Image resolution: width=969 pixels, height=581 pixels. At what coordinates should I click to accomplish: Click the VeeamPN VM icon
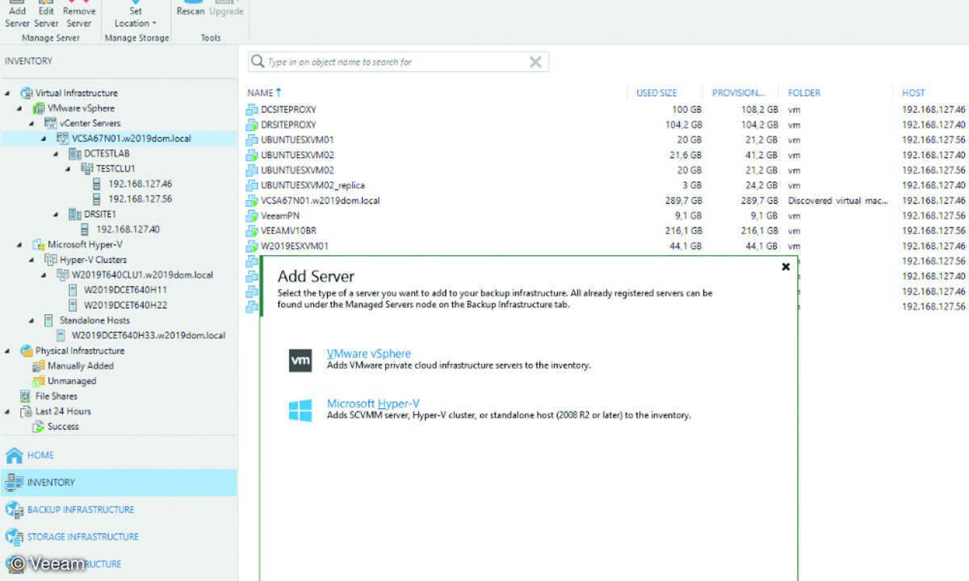pyautogui.click(x=252, y=215)
